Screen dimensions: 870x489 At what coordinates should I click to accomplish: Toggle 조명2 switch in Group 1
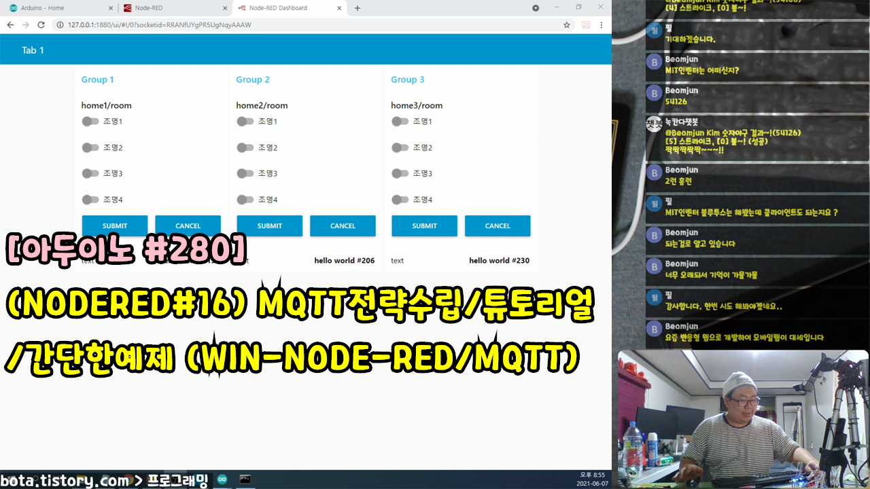pyautogui.click(x=90, y=147)
